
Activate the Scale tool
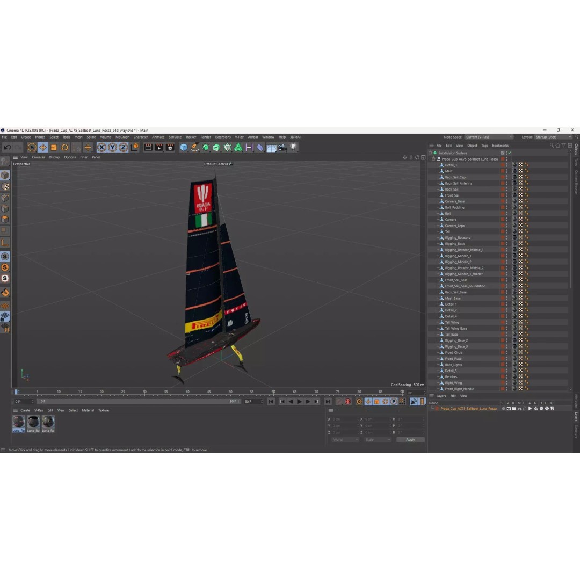coord(54,148)
